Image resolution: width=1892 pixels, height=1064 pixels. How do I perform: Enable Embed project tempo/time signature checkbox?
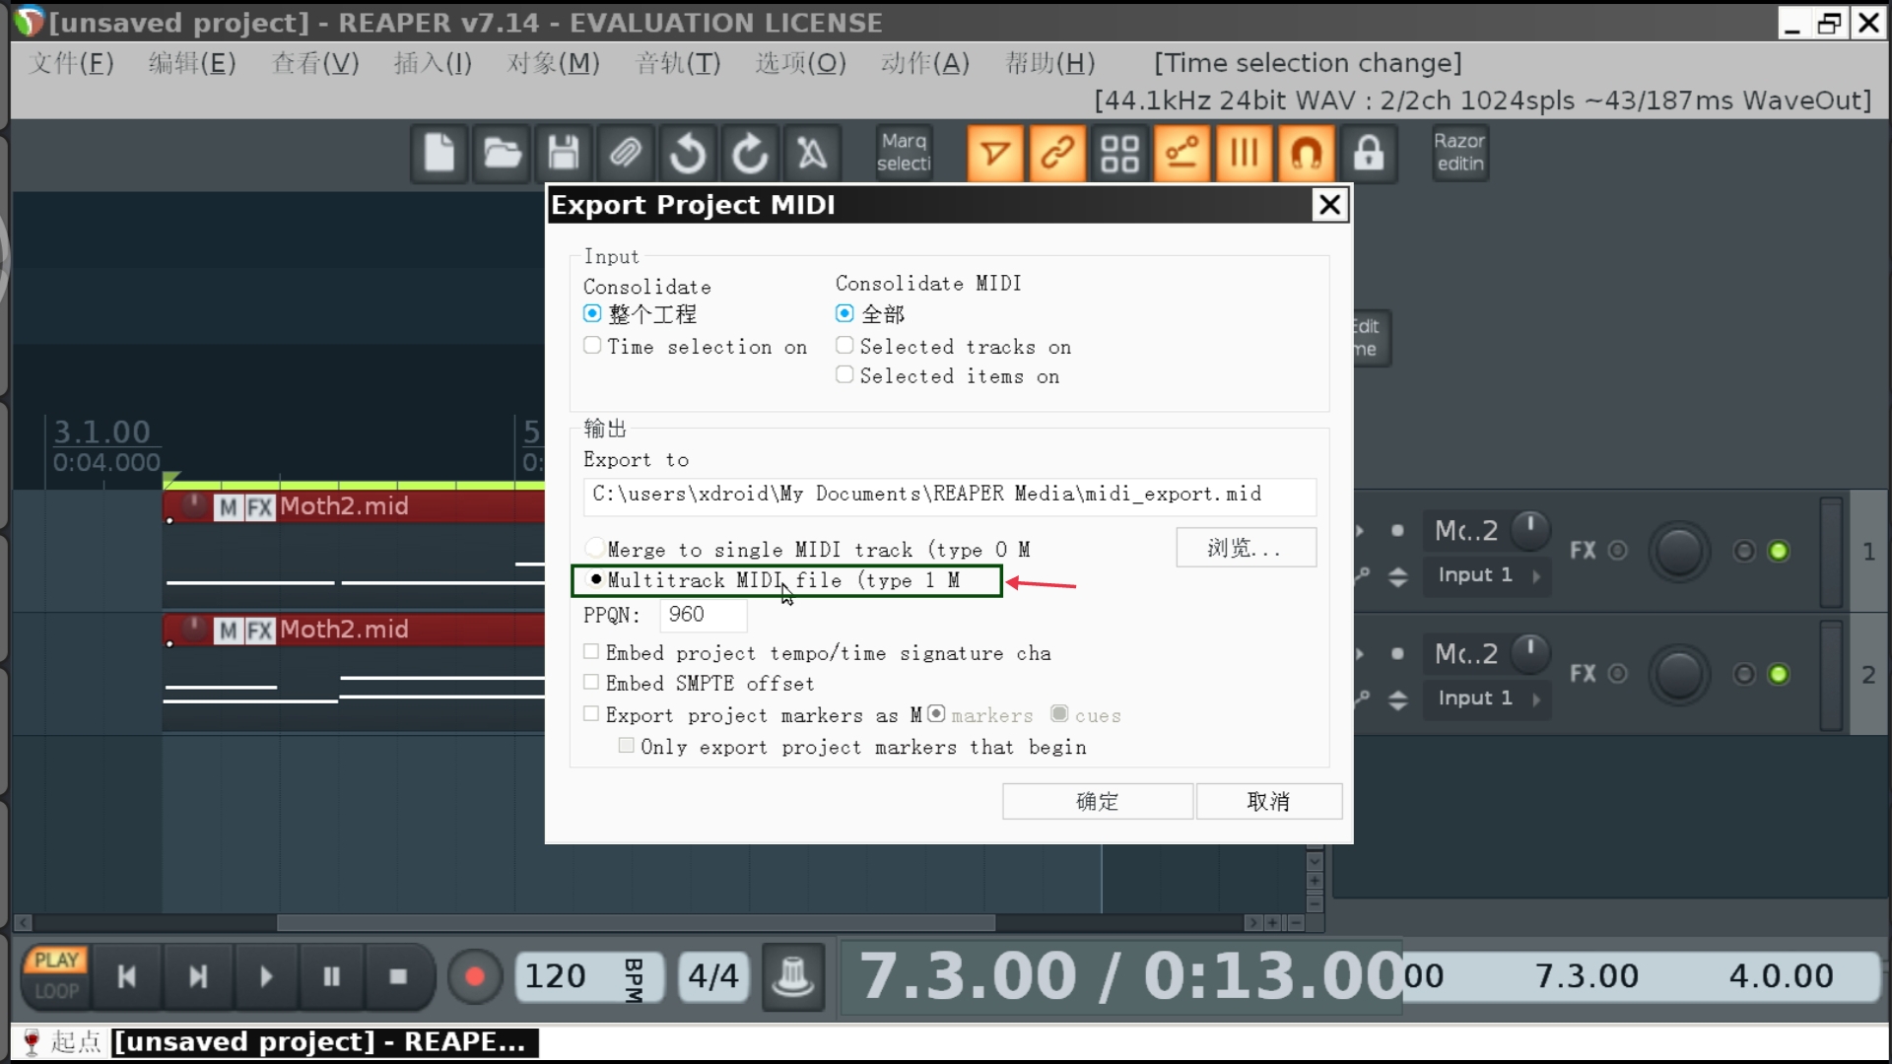(591, 652)
